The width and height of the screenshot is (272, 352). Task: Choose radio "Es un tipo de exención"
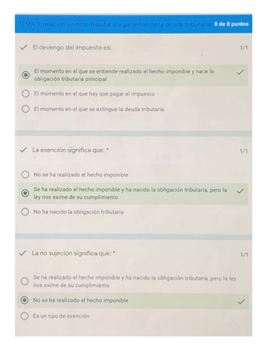[25, 316]
